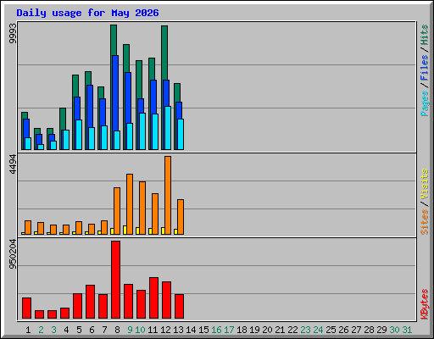The width and height of the screenshot is (434, 339).
Task: Click the day 8 label on the x-axis
Action: 117,330
